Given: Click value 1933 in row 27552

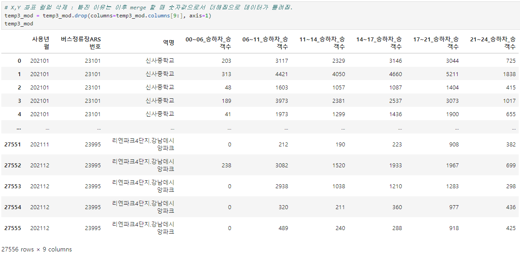Looking at the screenshot, I should pyautogui.click(x=396, y=165).
